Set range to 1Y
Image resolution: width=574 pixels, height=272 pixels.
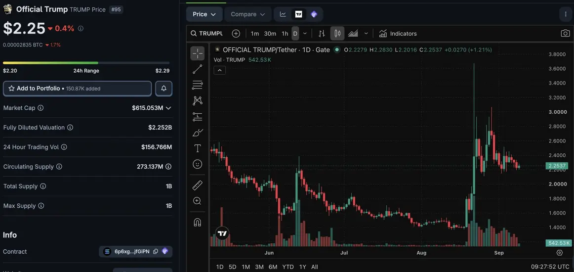tap(302, 267)
